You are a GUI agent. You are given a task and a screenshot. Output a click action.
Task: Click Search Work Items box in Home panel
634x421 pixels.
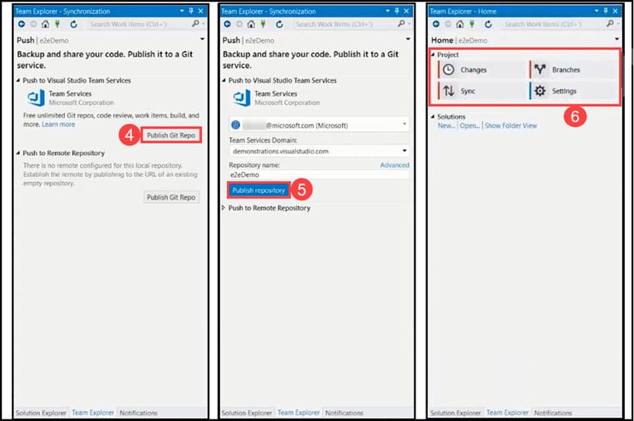point(554,24)
